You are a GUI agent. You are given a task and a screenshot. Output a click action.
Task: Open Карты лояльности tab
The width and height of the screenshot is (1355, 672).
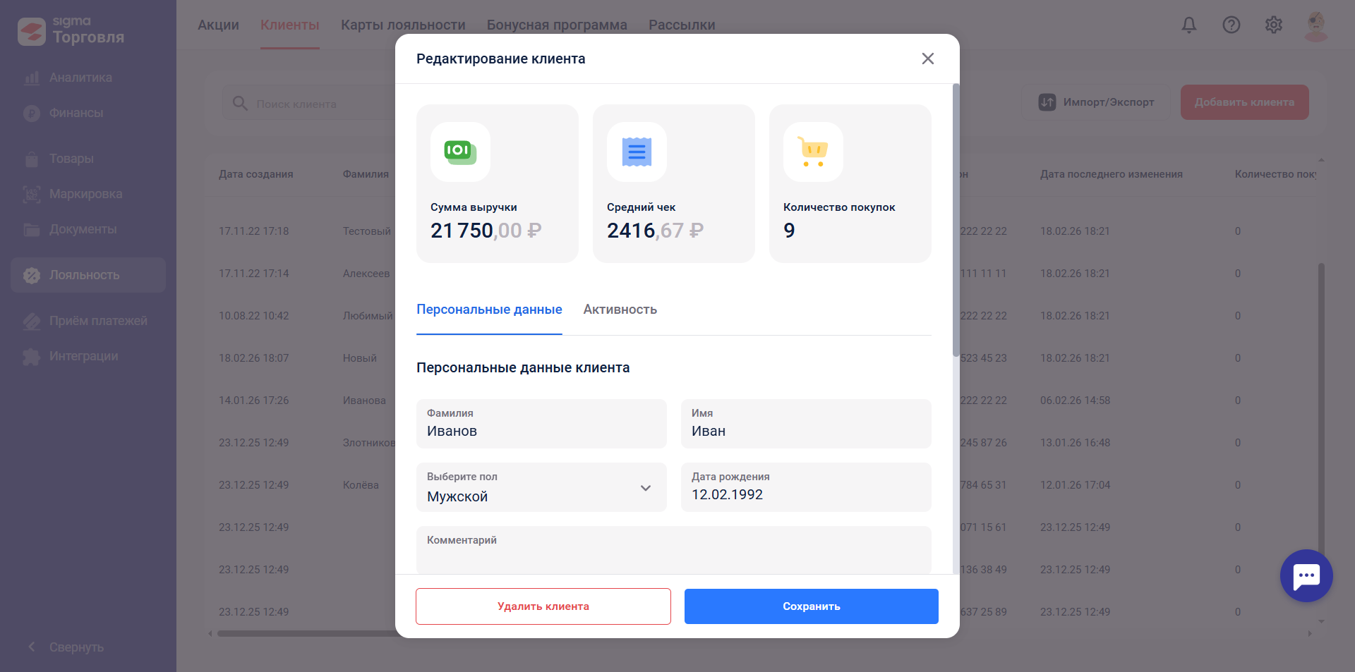coord(403,25)
